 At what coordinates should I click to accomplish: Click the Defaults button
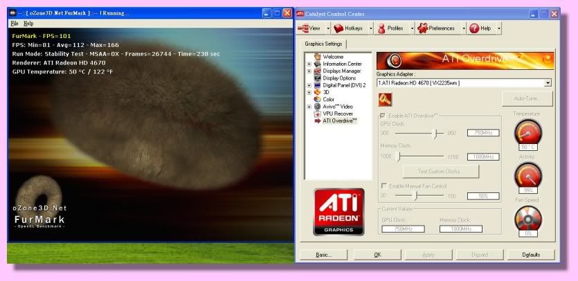pyautogui.click(x=531, y=254)
